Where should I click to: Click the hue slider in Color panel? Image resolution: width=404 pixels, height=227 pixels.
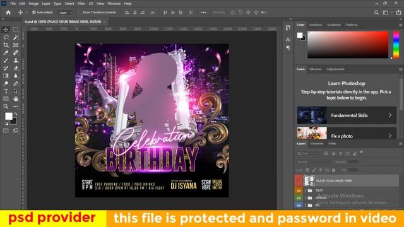pos(396,45)
